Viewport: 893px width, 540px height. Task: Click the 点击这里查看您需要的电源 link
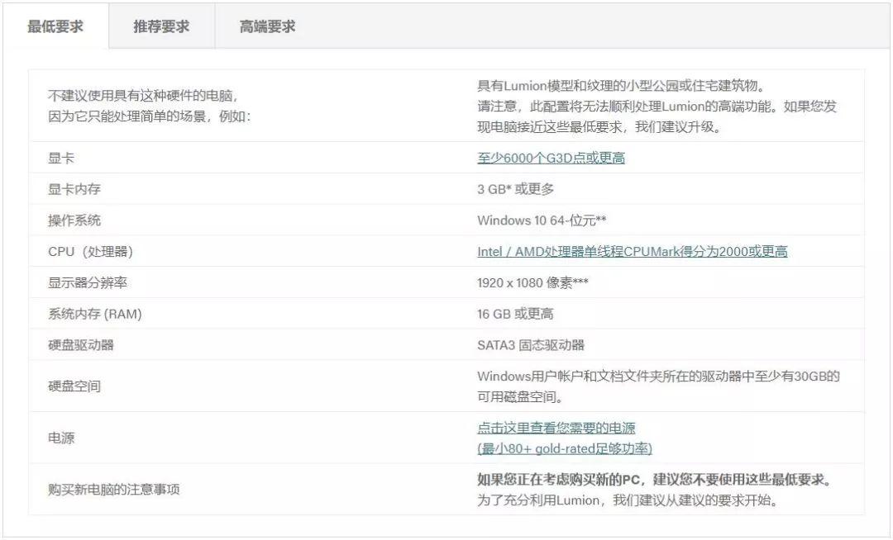(556, 428)
